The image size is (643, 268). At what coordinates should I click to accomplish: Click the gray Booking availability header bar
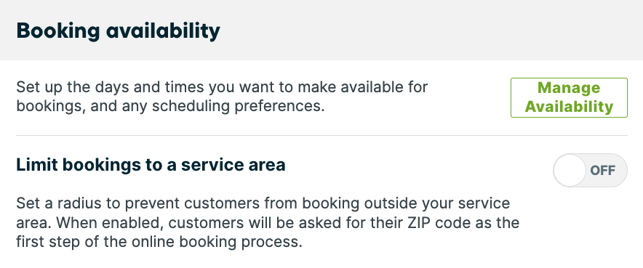point(321,31)
